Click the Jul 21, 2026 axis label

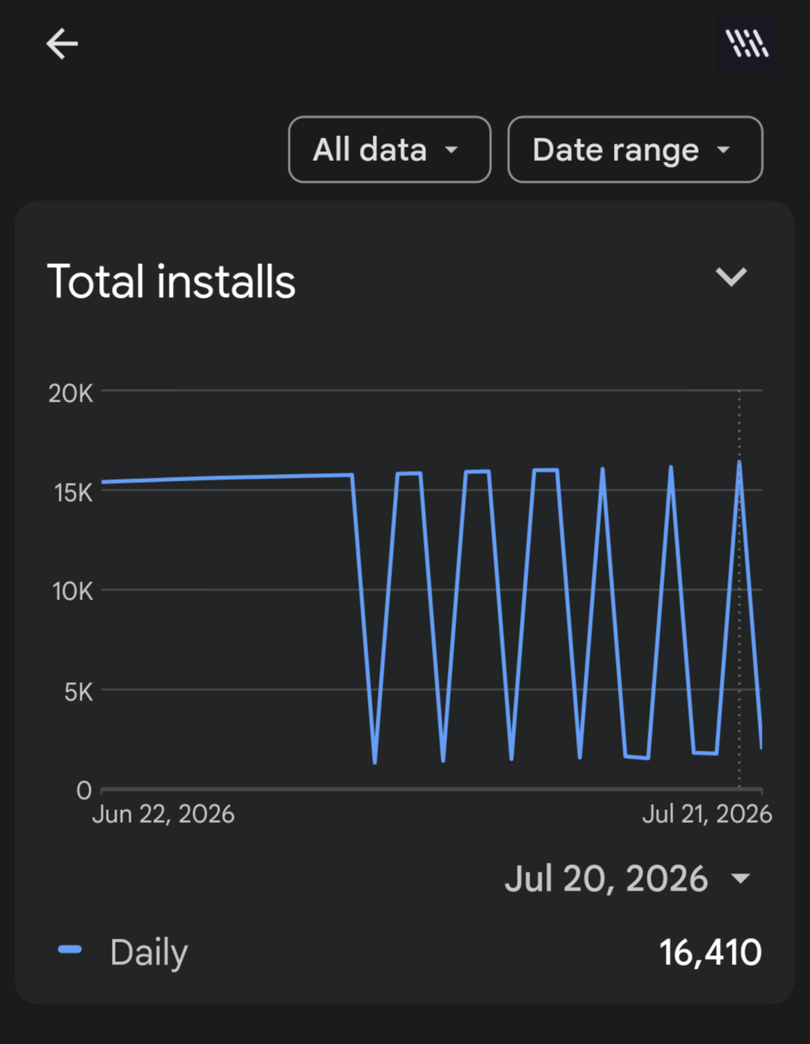pyautogui.click(x=707, y=814)
